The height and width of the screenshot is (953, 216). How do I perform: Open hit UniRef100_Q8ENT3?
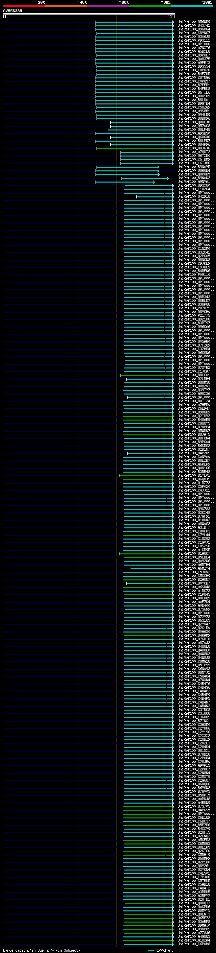click(x=194, y=914)
